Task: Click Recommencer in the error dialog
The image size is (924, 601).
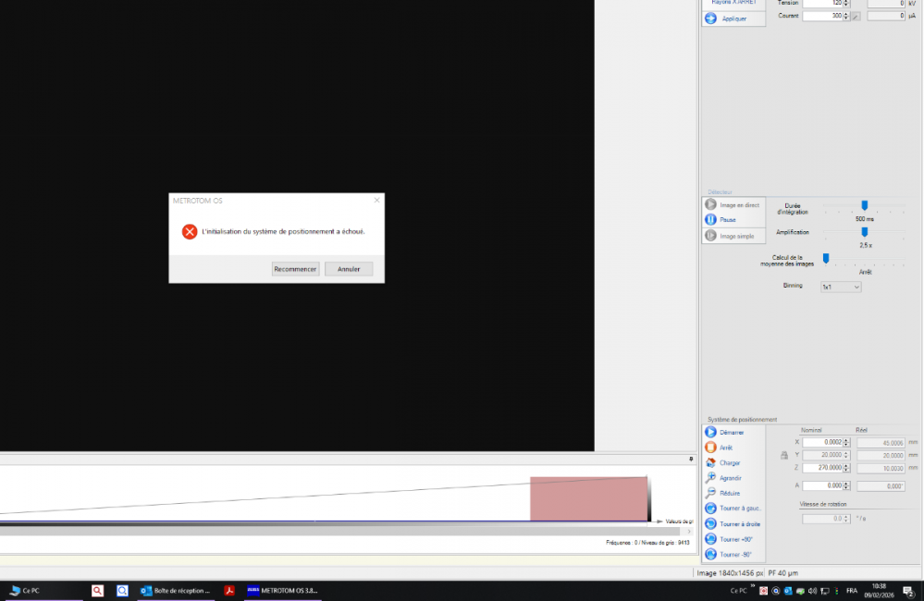Action: pos(295,269)
